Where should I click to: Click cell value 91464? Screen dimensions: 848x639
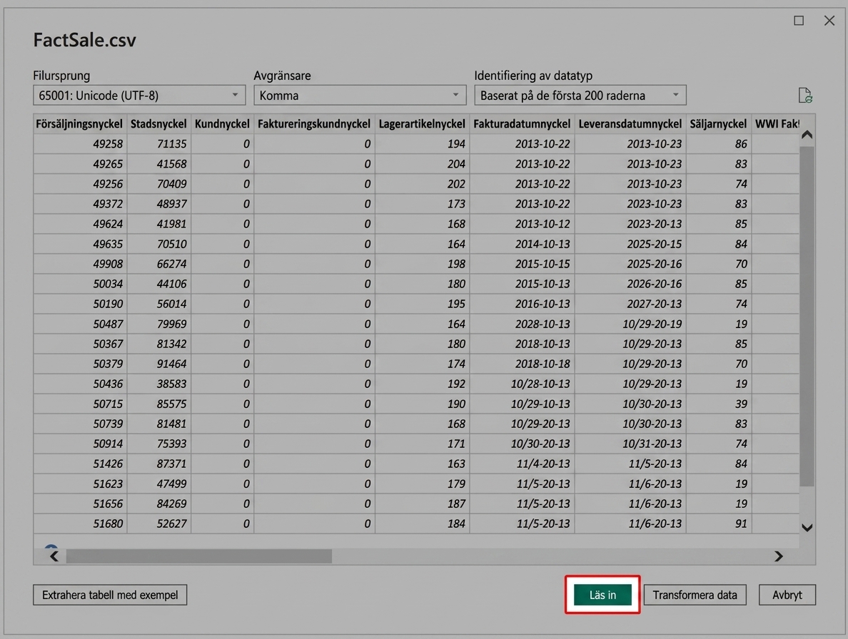coord(172,364)
